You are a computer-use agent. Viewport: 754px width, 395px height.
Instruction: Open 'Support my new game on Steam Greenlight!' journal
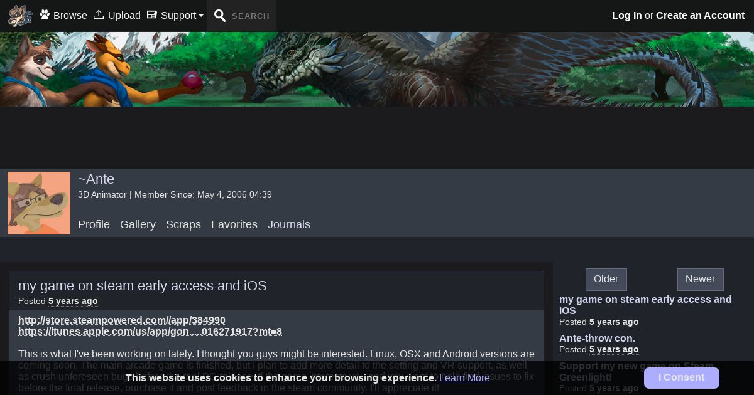coord(637,371)
